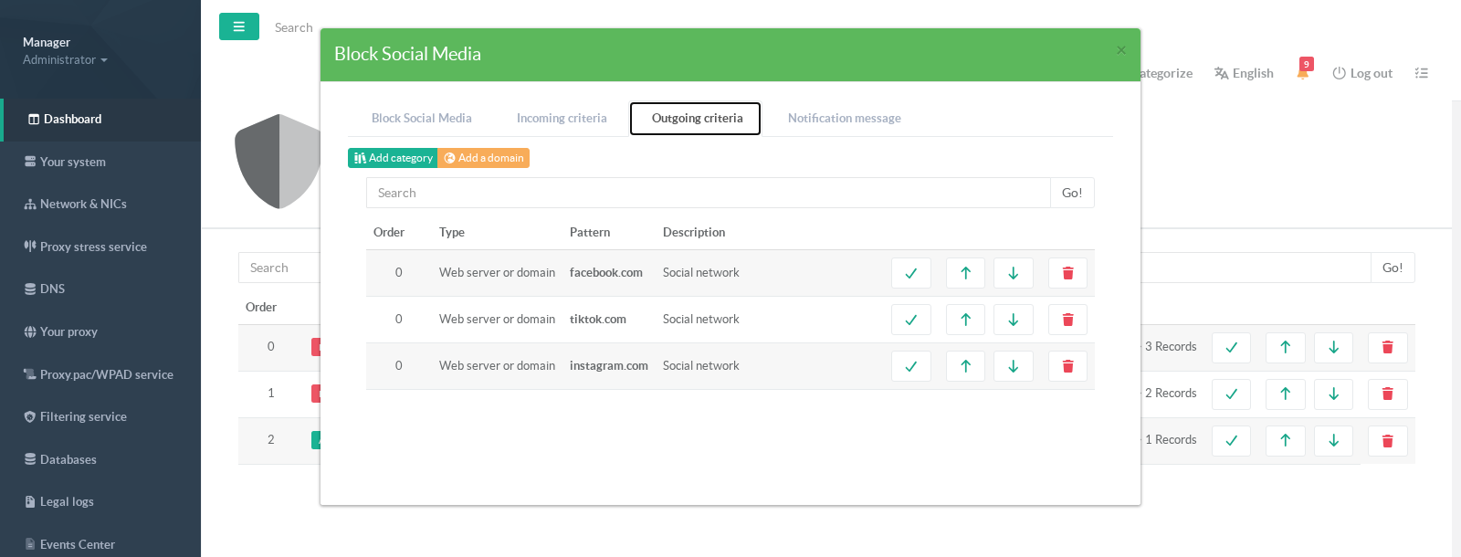Delete the 2 Records row
Screen dimensions: 1461x557
tap(1388, 394)
